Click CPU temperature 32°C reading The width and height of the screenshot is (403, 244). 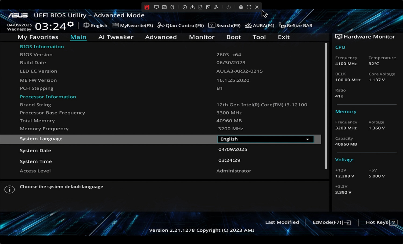pyautogui.click(x=374, y=64)
